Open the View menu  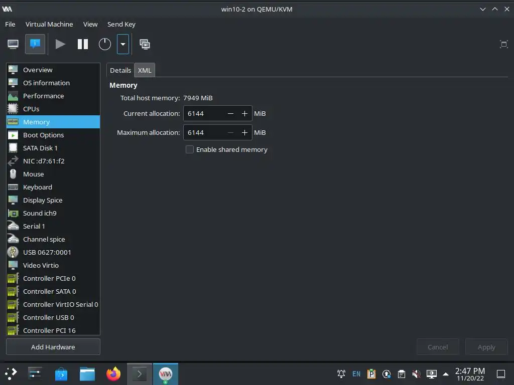click(90, 24)
